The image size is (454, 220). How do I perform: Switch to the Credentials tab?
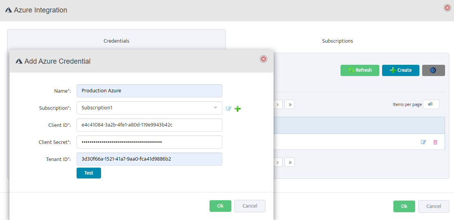[x=116, y=41]
